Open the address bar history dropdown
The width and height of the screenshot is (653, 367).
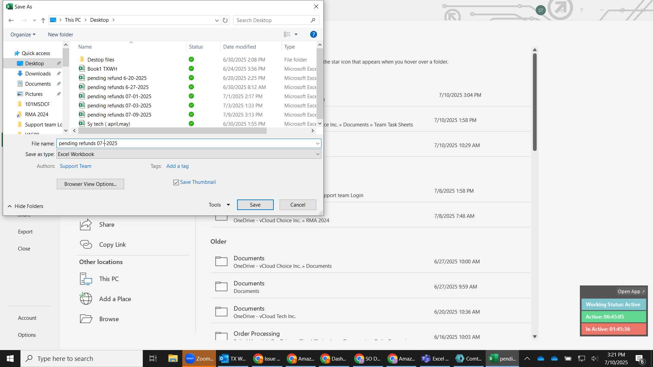tap(217, 20)
